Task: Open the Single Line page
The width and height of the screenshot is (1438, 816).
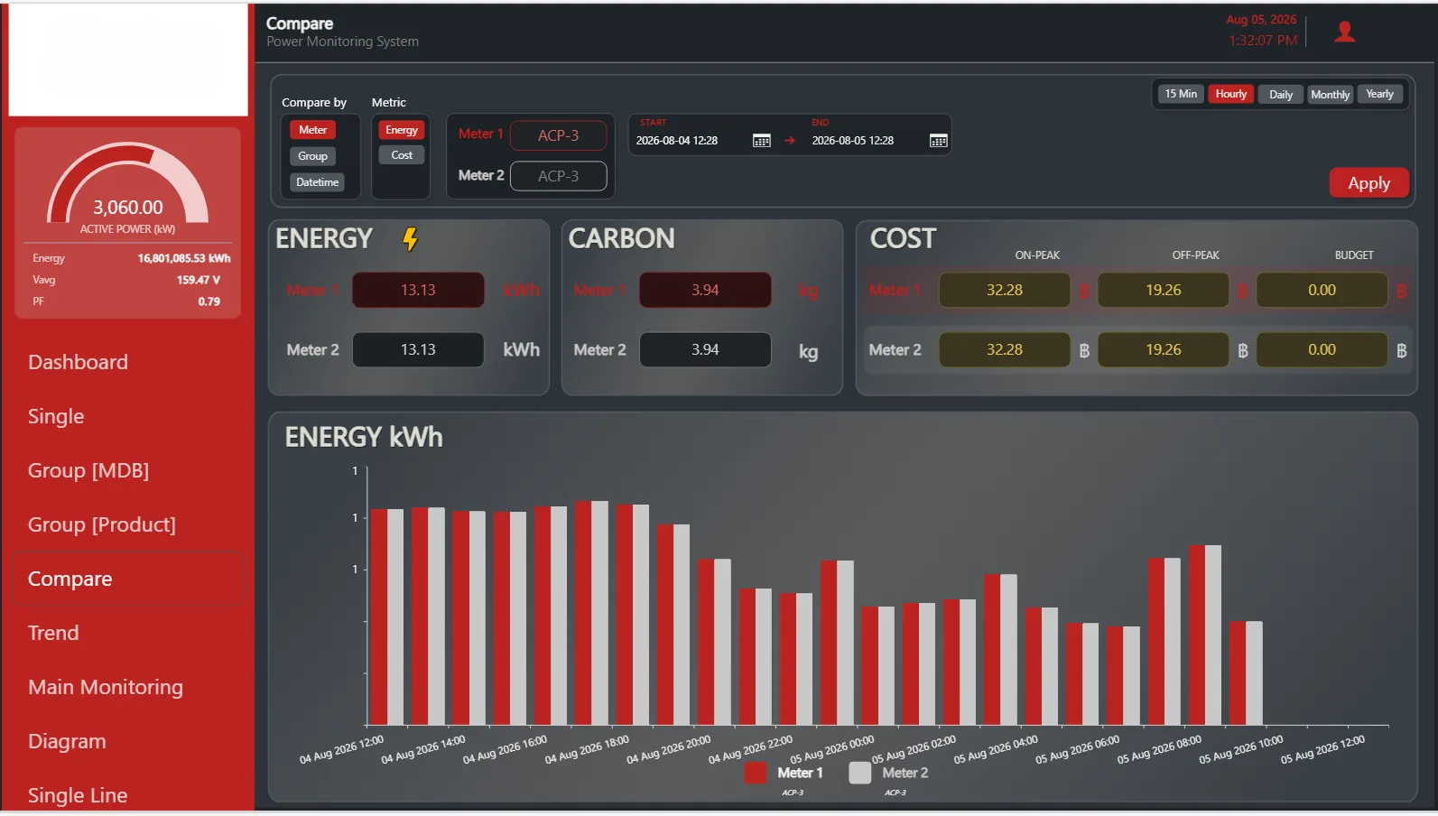Action: [x=78, y=795]
